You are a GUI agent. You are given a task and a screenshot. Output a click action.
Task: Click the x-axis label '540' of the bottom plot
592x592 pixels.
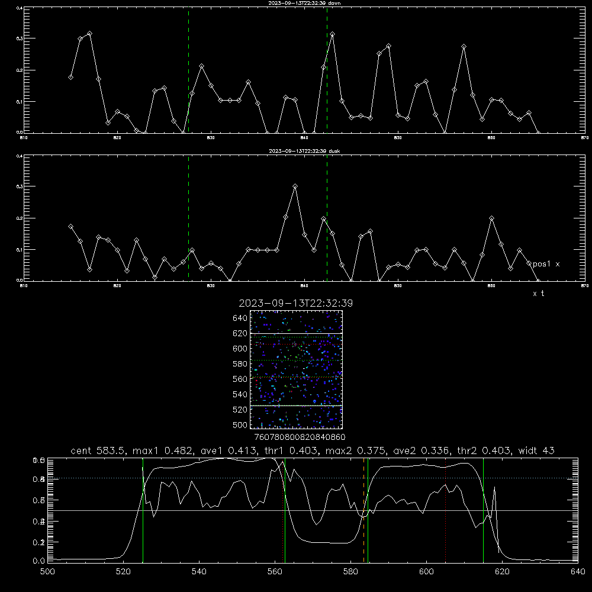point(199,572)
